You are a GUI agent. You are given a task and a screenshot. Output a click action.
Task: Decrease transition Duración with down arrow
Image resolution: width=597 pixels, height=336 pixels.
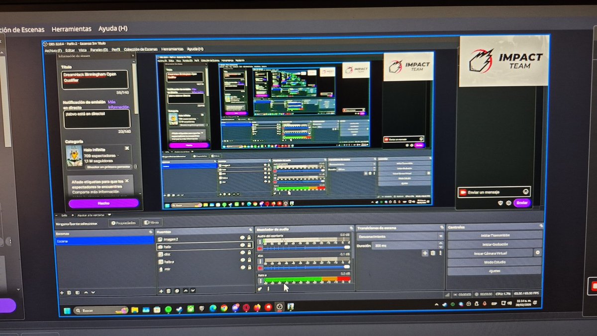pyautogui.click(x=440, y=247)
